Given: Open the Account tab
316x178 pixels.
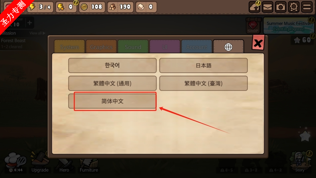Looking at the screenshot, I should point(197,47).
